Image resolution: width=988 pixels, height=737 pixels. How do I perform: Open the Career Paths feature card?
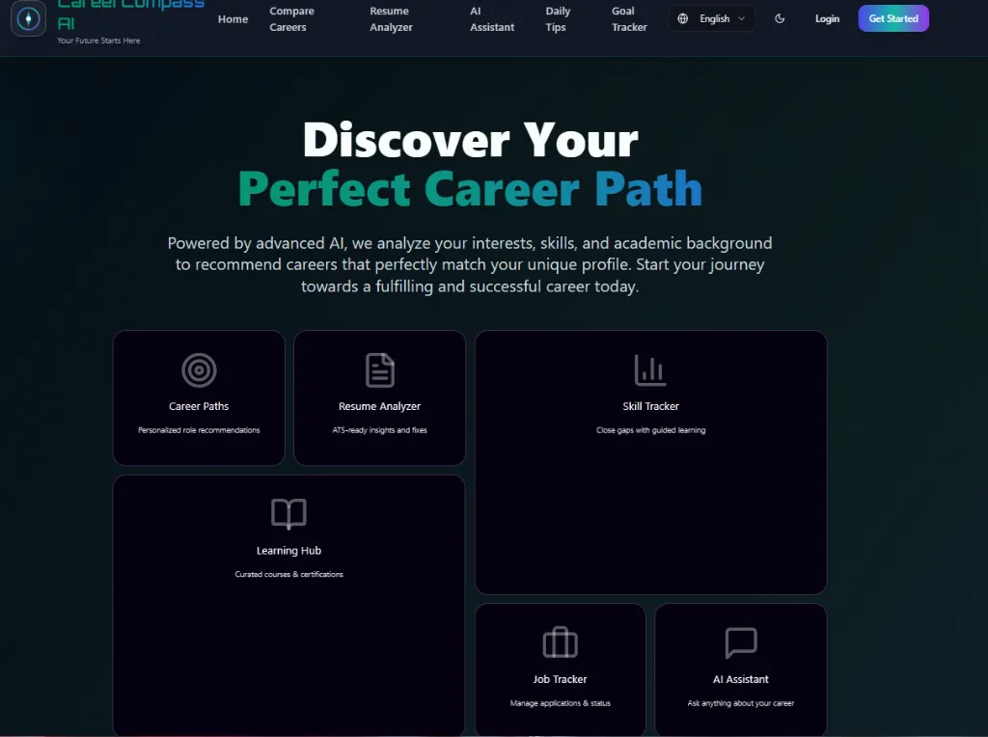199,397
